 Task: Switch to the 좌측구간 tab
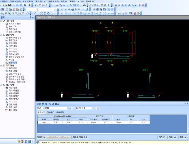51,112
